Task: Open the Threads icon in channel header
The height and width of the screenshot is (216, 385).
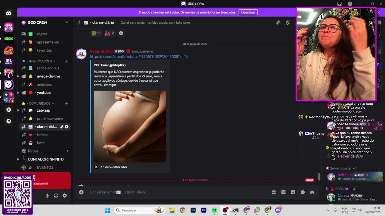Action: pos(278,22)
